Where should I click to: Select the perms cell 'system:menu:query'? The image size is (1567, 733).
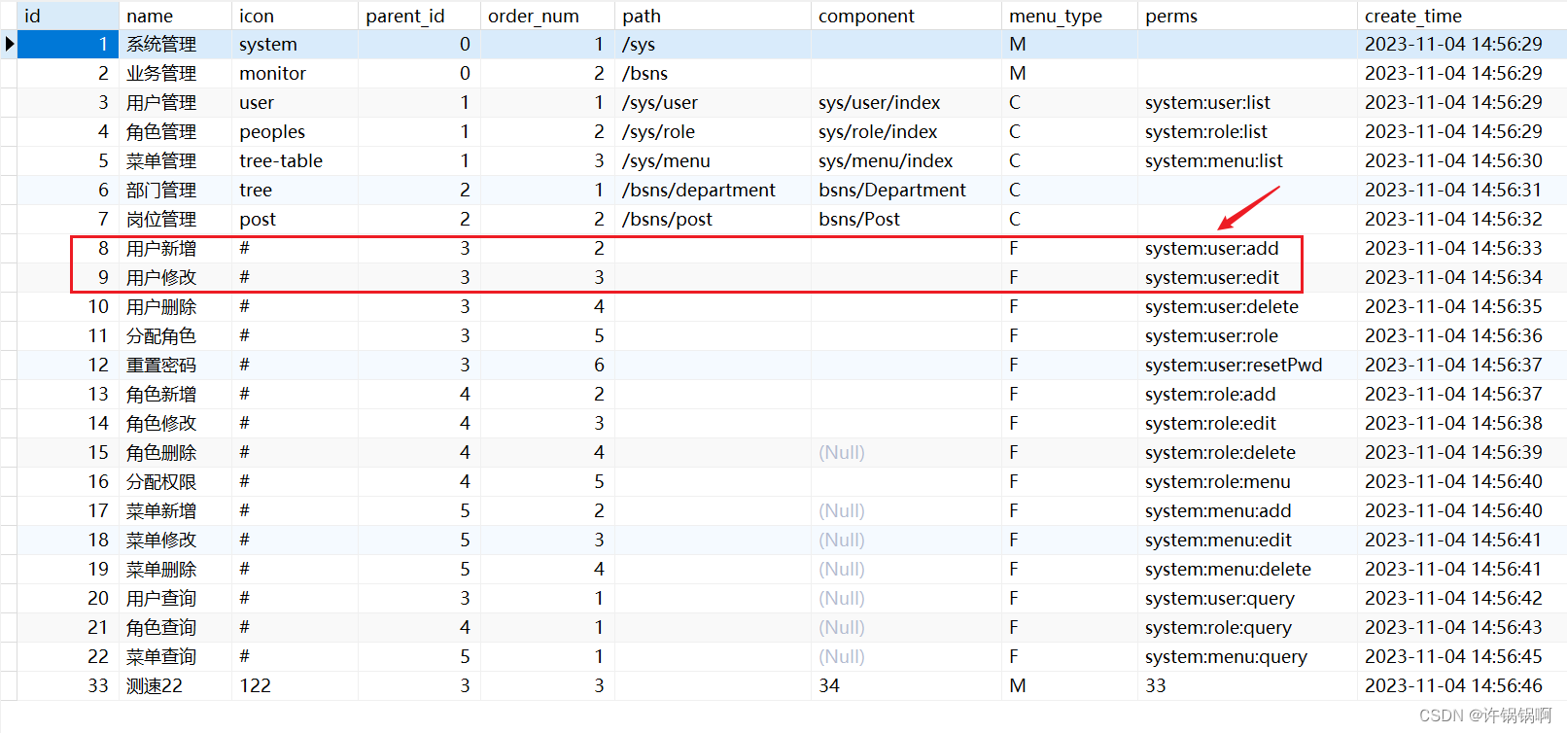point(1247,657)
